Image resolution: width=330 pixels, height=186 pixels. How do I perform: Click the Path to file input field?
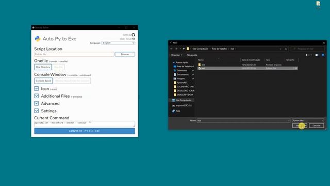(74, 54)
